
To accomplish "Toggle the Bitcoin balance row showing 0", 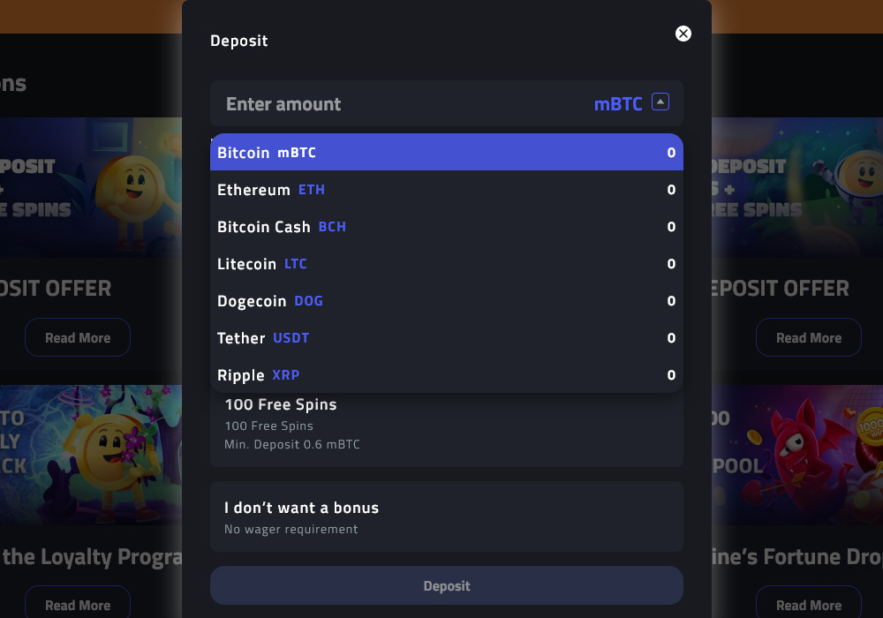I will point(670,152).
